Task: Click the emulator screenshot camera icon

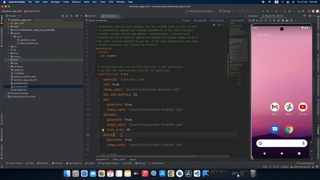Action: point(282,20)
